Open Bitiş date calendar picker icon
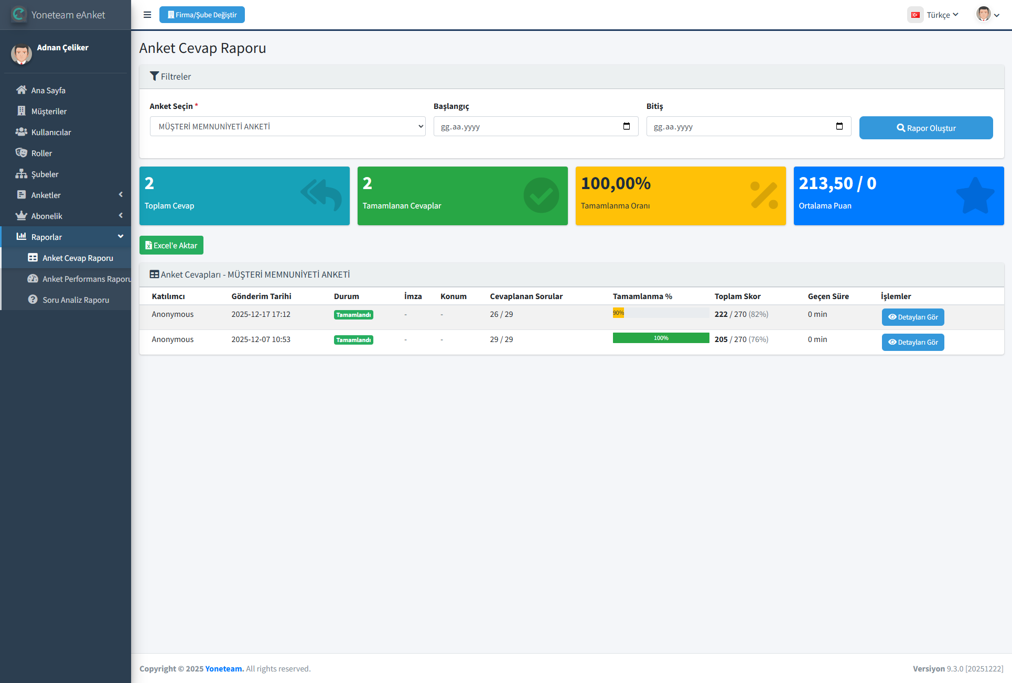The width and height of the screenshot is (1012, 683). tap(839, 126)
